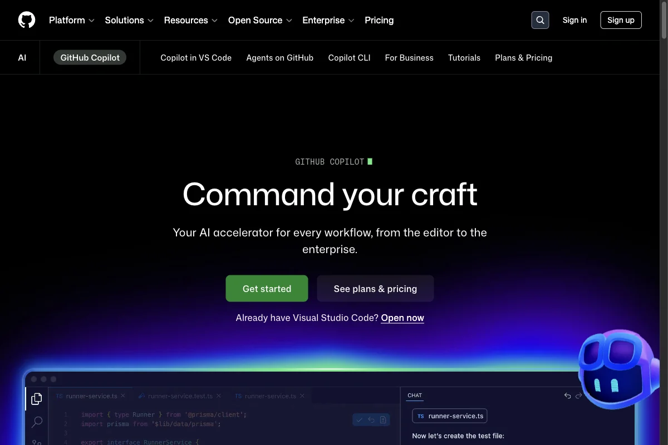
Task: Close the last runner-service.ts tab
Action: (x=302, y=396)
